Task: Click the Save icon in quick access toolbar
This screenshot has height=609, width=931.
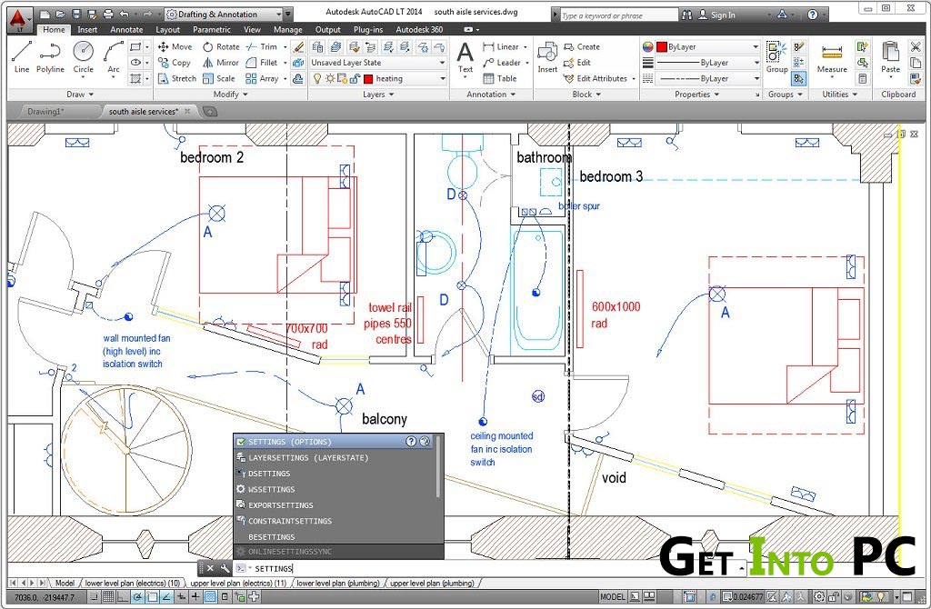Action: [76, 14]
